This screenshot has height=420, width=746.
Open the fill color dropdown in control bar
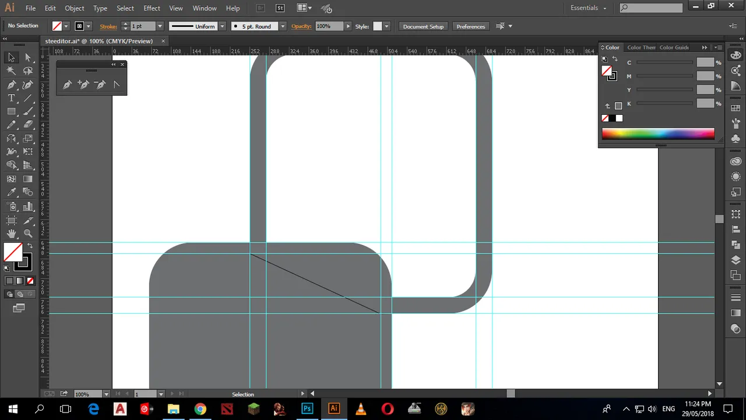[66, 26]
